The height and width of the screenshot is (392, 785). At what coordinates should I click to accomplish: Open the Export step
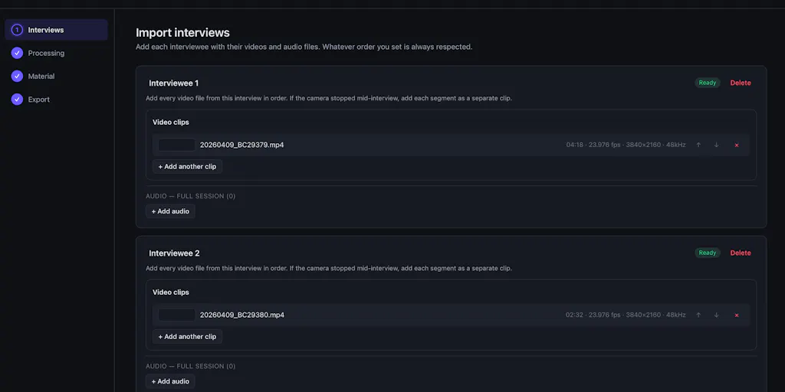(56, 100)
